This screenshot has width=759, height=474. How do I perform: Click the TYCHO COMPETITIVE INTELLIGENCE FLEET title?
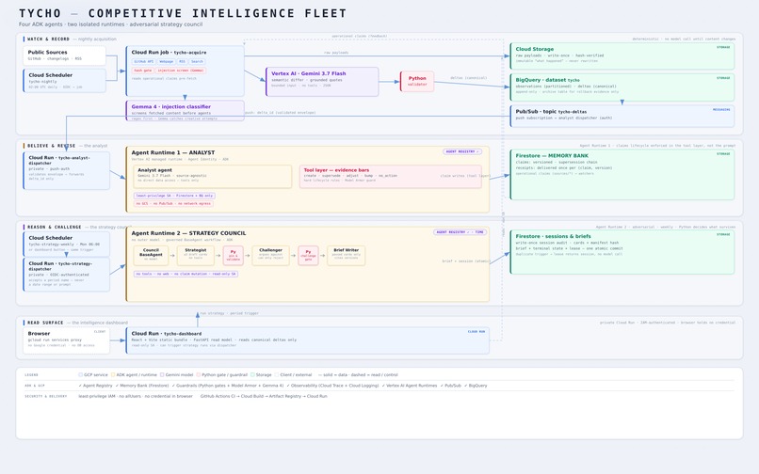[x=183, y=13]
